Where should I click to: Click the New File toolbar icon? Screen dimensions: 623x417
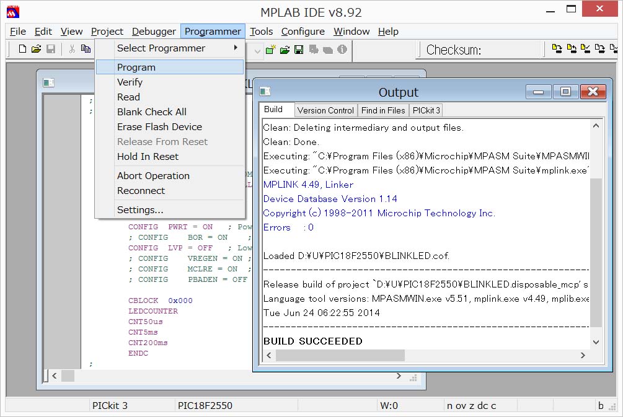click(x=23, y=49)
